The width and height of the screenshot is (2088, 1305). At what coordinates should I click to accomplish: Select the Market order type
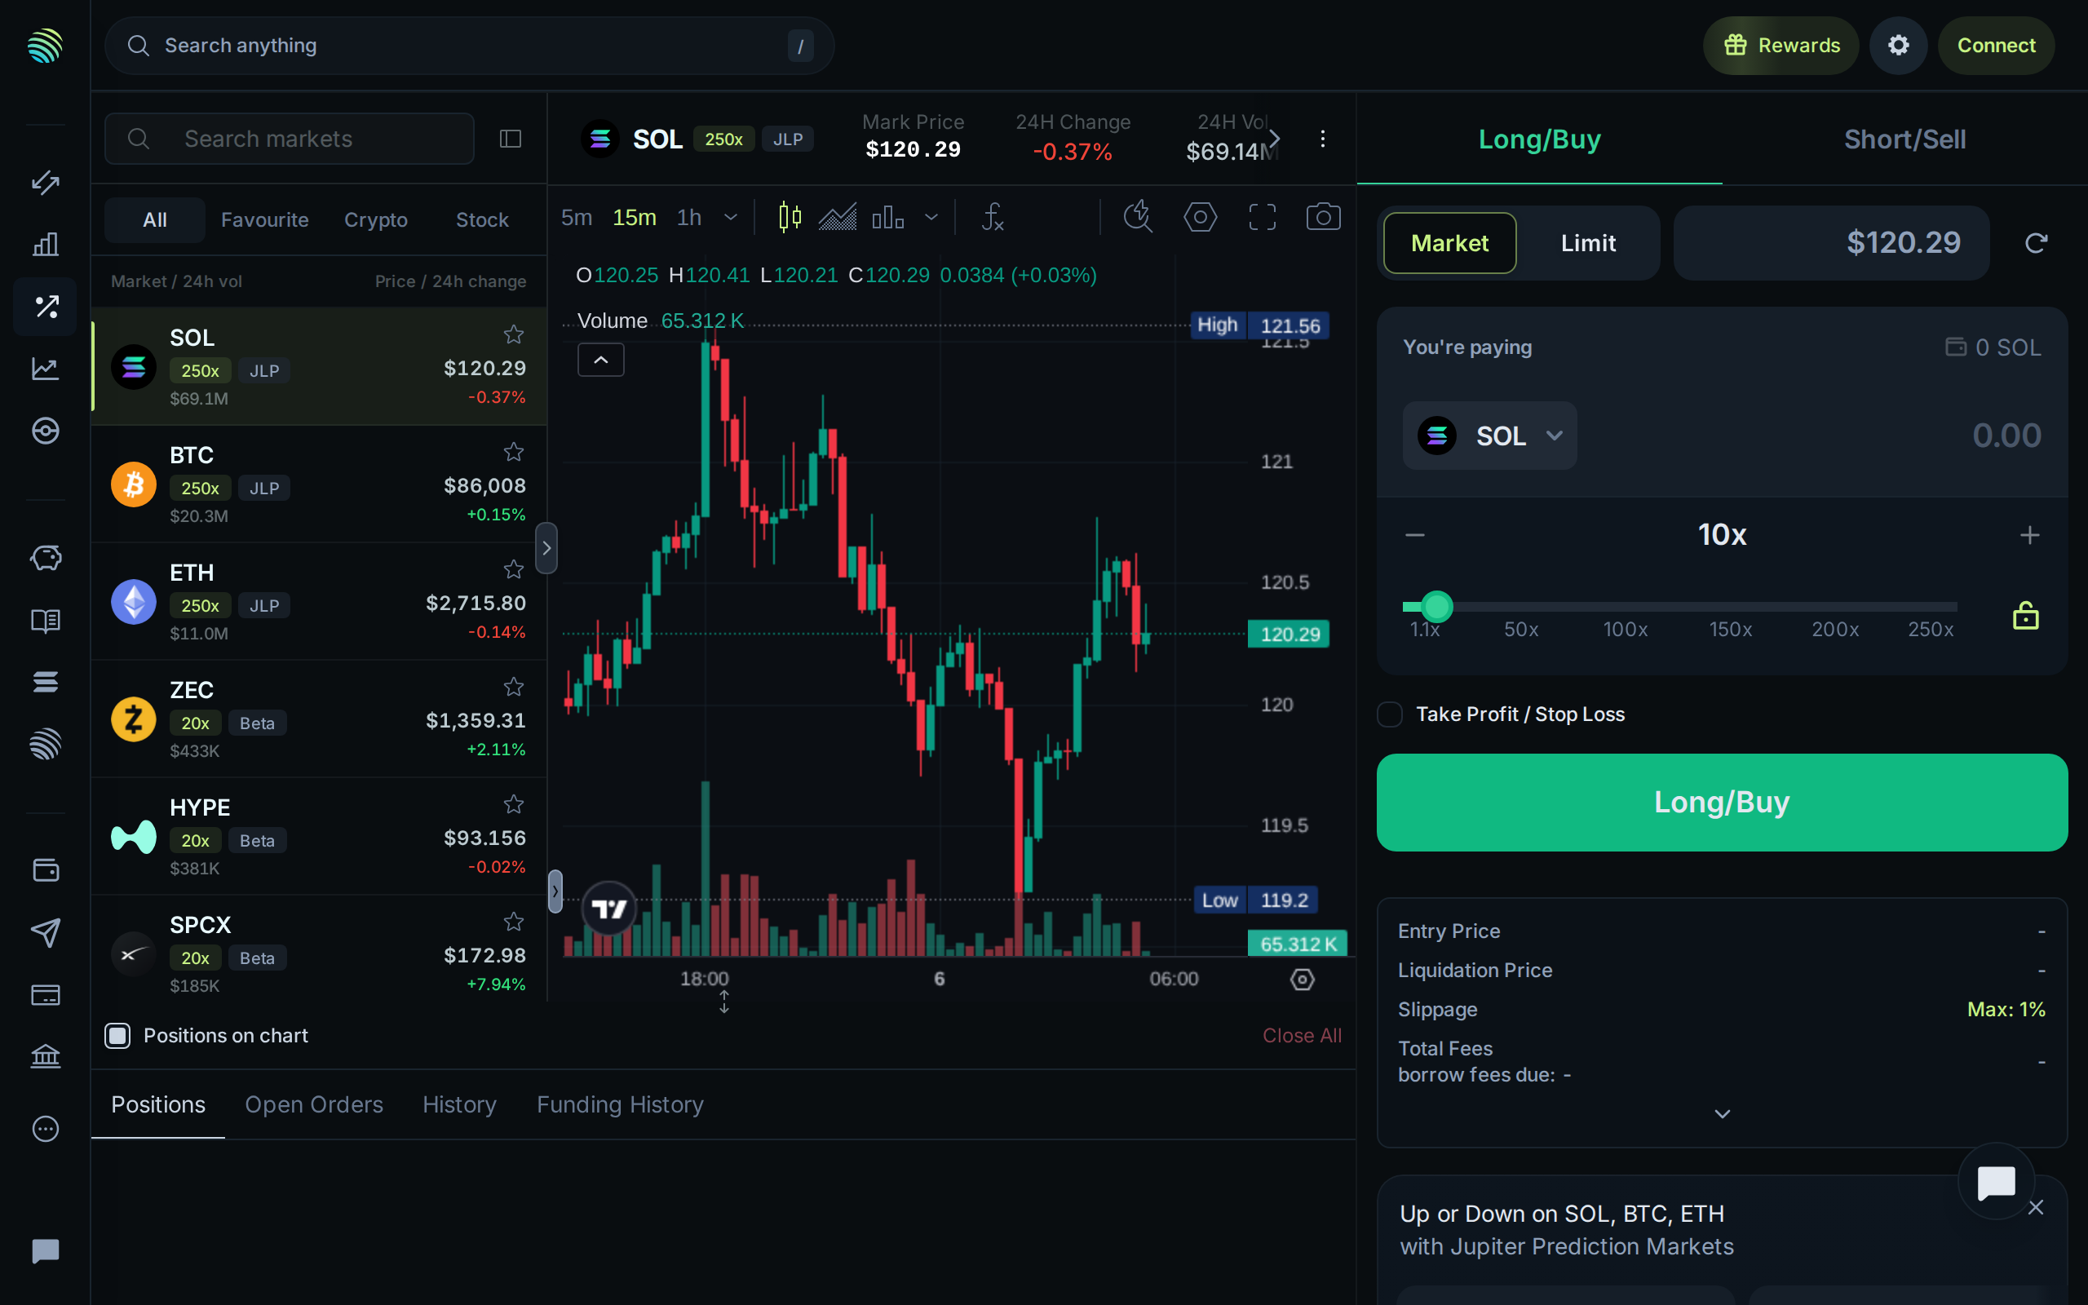pyautogui.click(x=1449, y=242)
